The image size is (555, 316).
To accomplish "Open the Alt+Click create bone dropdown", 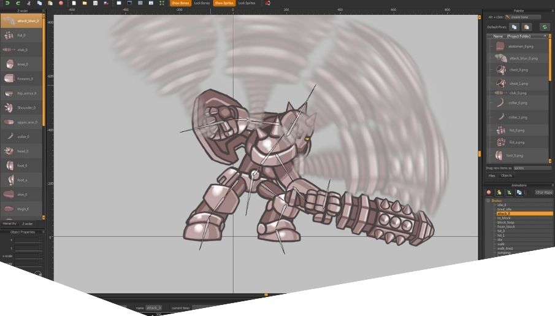I will [523, 17].
